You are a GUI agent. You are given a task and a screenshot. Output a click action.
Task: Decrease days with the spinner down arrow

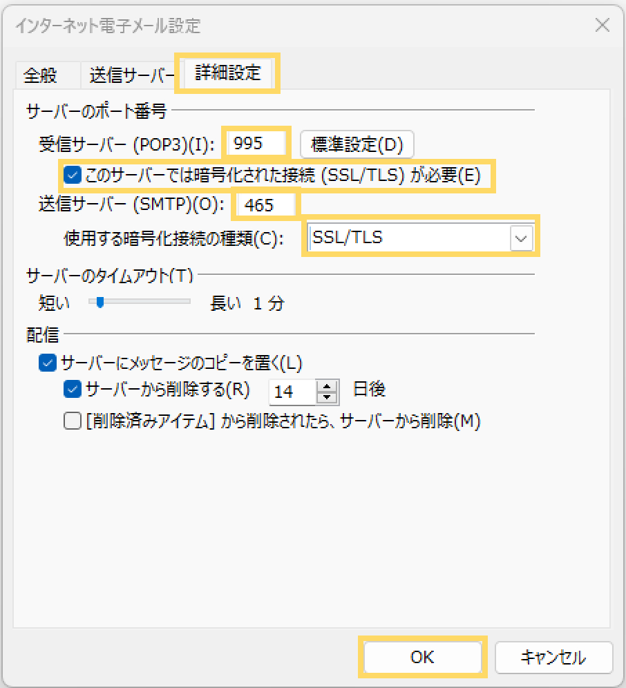pyautogui.click(x=326, y=396)
